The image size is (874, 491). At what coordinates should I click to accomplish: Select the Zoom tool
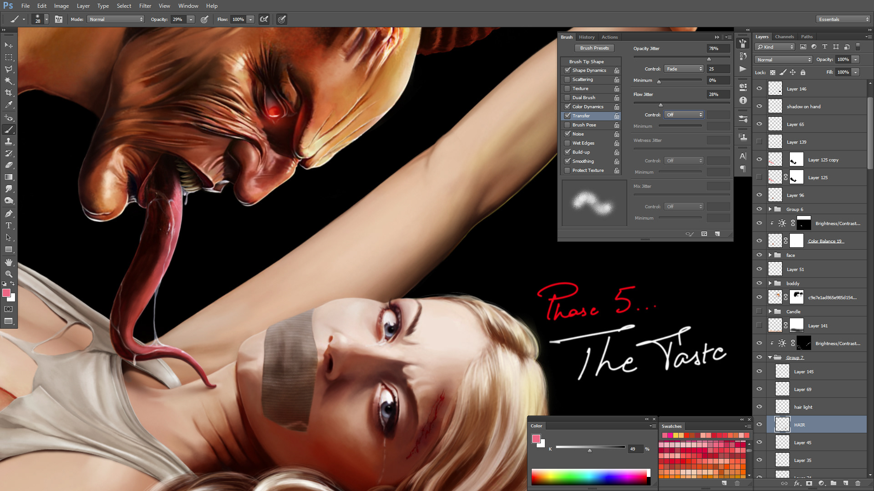click(x=9, y=274)
